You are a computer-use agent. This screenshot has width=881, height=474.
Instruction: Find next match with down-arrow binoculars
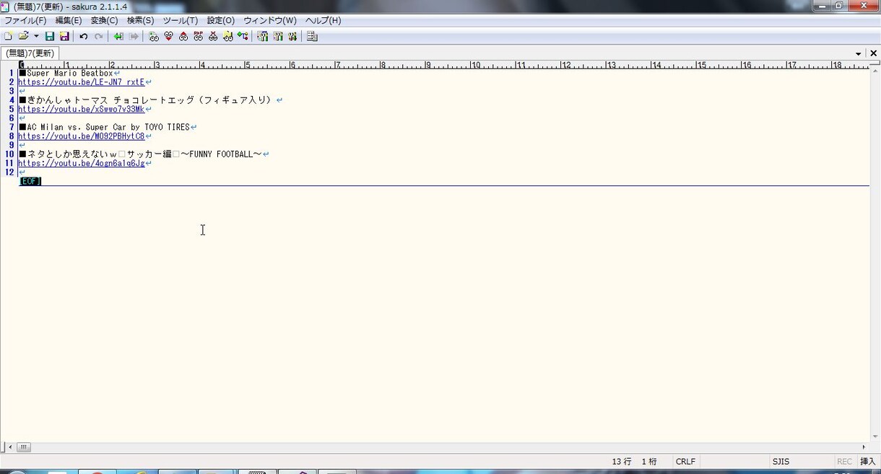coord(169,36)
